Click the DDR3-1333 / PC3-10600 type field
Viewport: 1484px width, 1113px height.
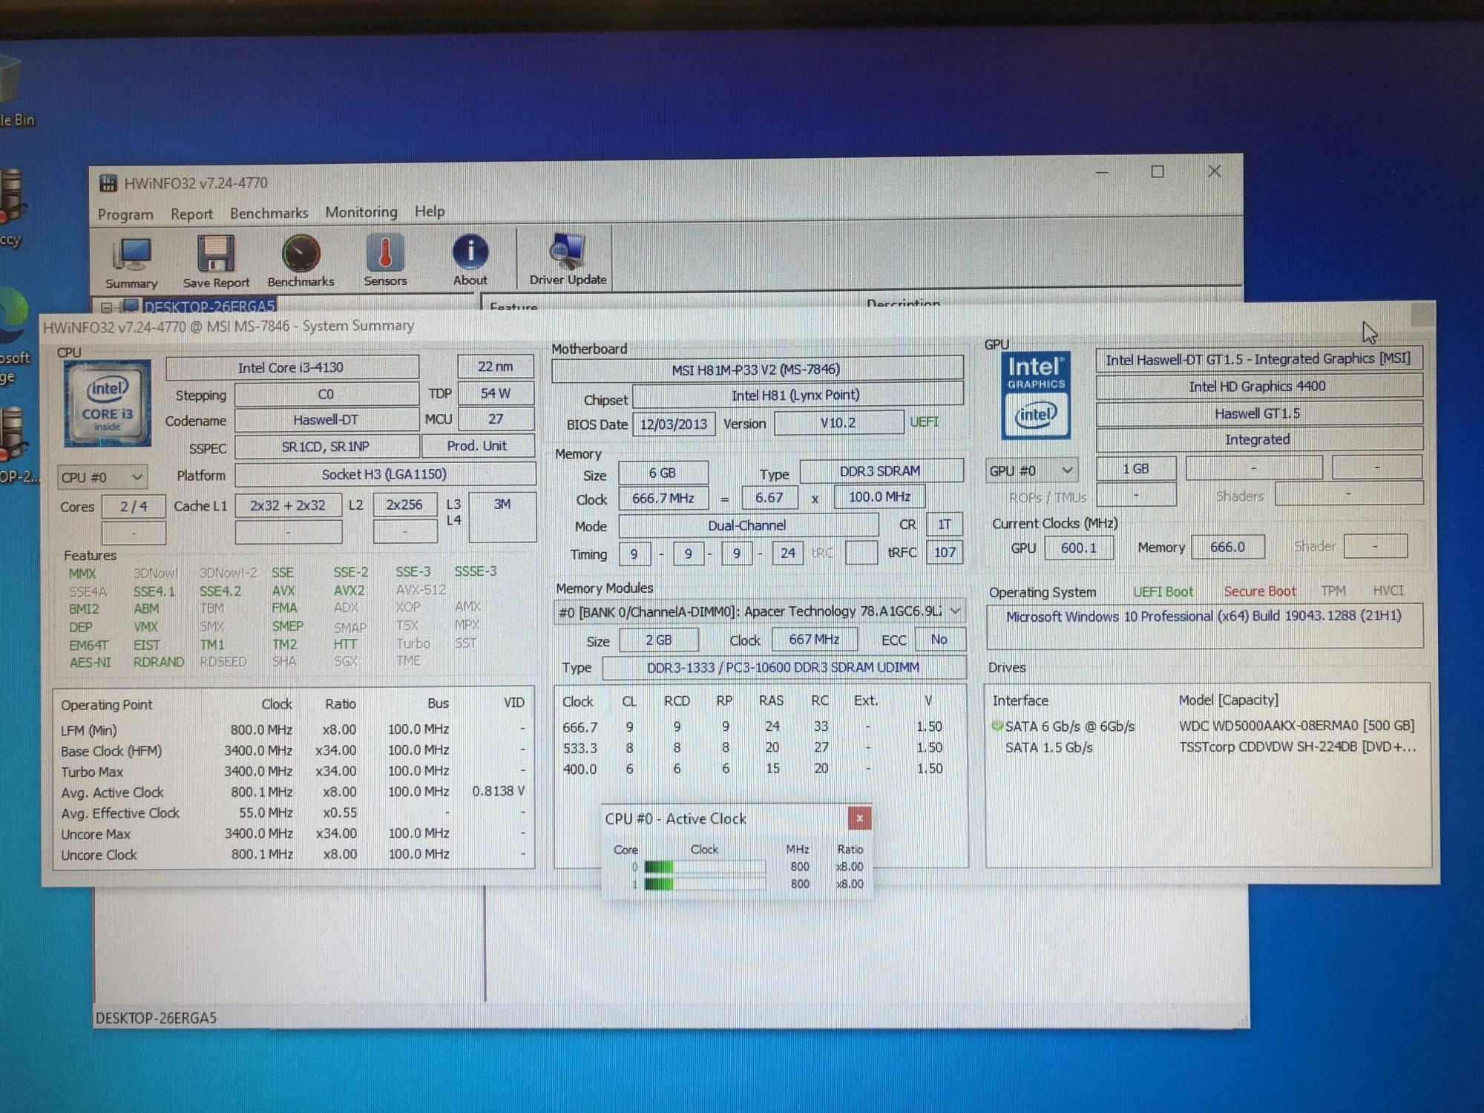784,668
